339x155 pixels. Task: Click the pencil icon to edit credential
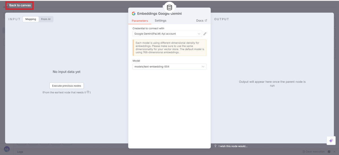[x=205, y=34]
